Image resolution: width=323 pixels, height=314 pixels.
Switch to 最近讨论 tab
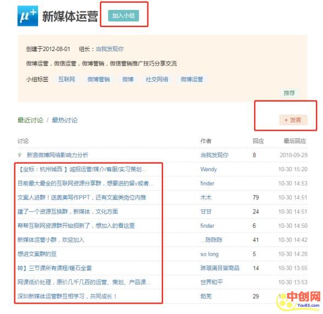[x=30, y=120]
